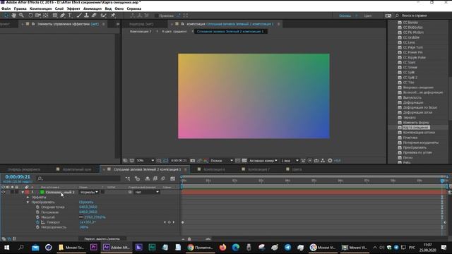Viewport: 452px width, 254px height.
Task: Click the Opacity value 100%
Action: [x=83, y=227]
